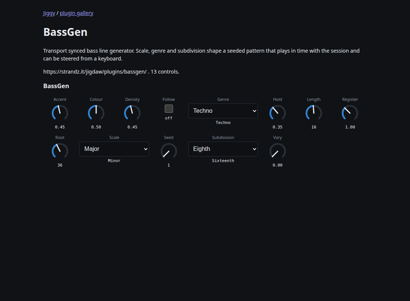Viewport: 410px width, 301px height.
Task: Click the Hold knob
Action: [x=277, y=113]
